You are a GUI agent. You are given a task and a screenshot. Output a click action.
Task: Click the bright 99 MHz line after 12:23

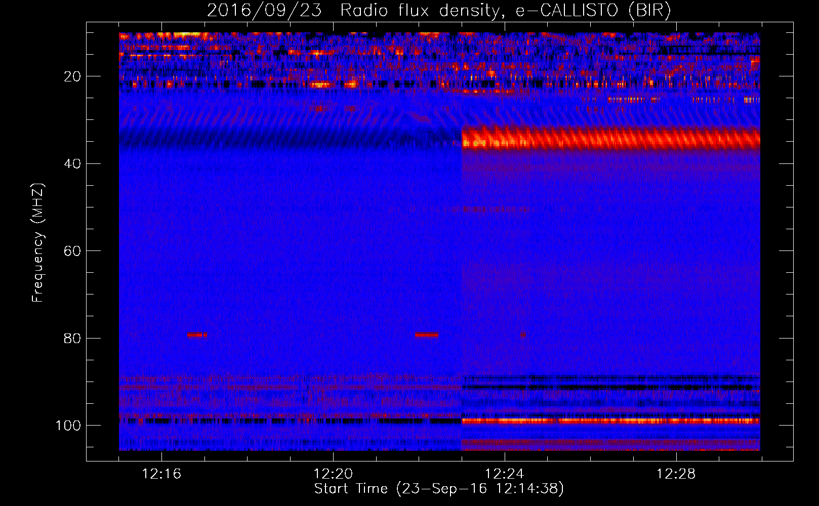(x=611, y=420)
